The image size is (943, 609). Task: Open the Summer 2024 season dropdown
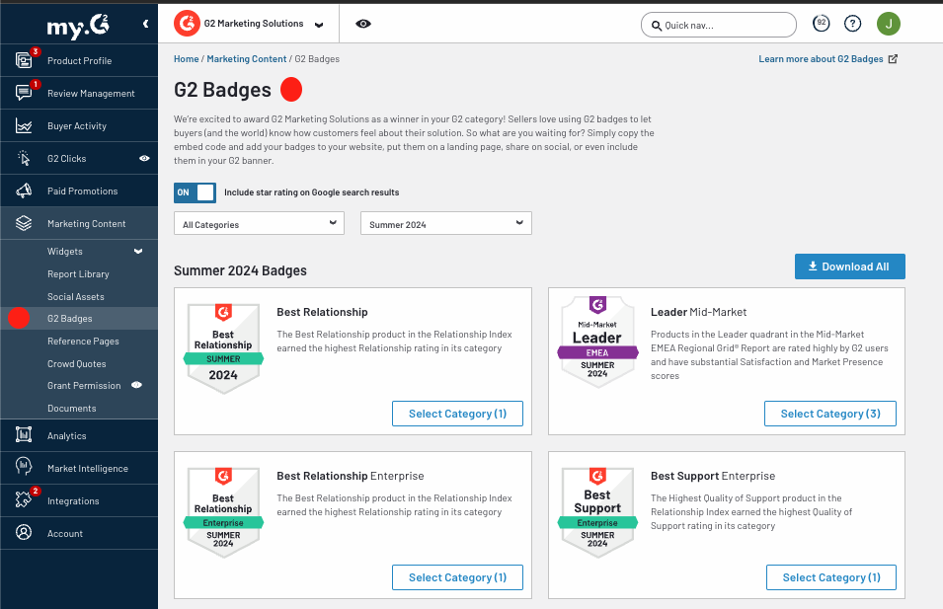(x=445, y=224)
